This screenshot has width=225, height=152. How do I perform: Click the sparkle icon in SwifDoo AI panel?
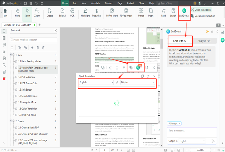tap(207, 32)
